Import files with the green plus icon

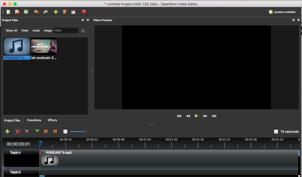coord(56,12)
